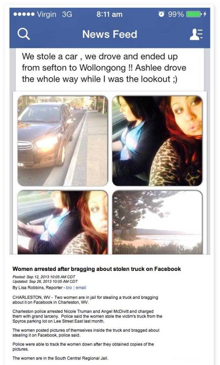Tap the 'We stole a car' post text
220x365 pixels.
point(104,68)
